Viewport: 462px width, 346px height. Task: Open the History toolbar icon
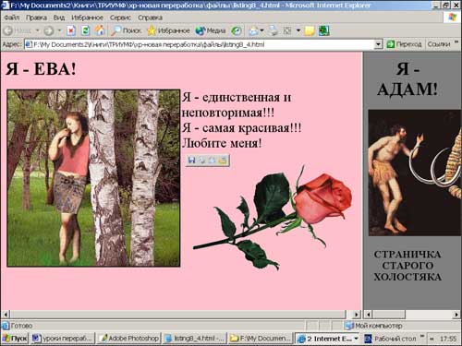(x=237, y=30)
